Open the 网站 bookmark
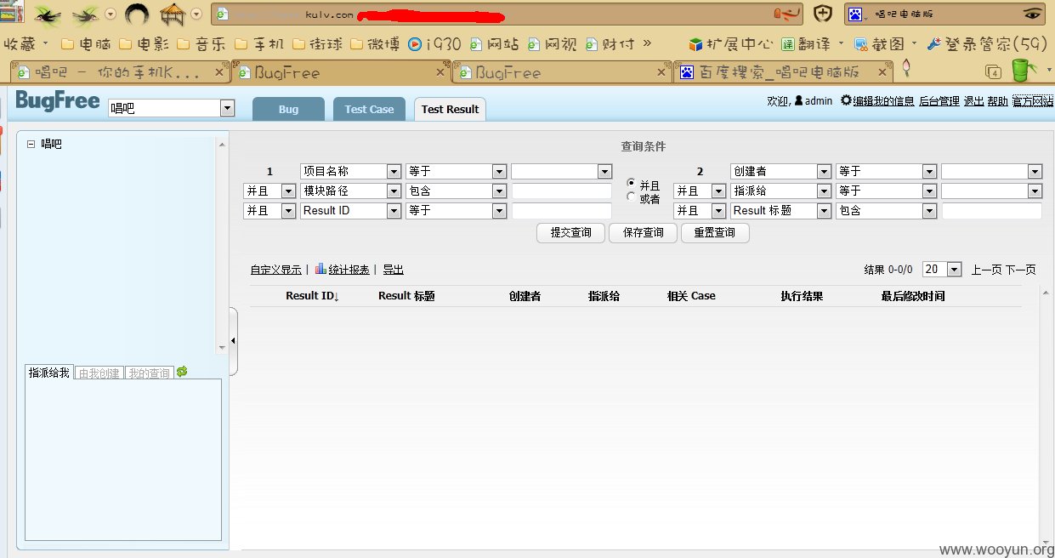Viewport: 1055px width, 558px height. coord(494,43)
